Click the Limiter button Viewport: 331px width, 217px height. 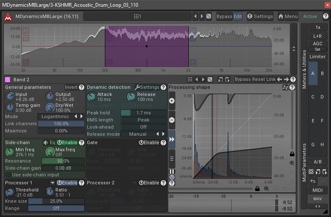318,57
